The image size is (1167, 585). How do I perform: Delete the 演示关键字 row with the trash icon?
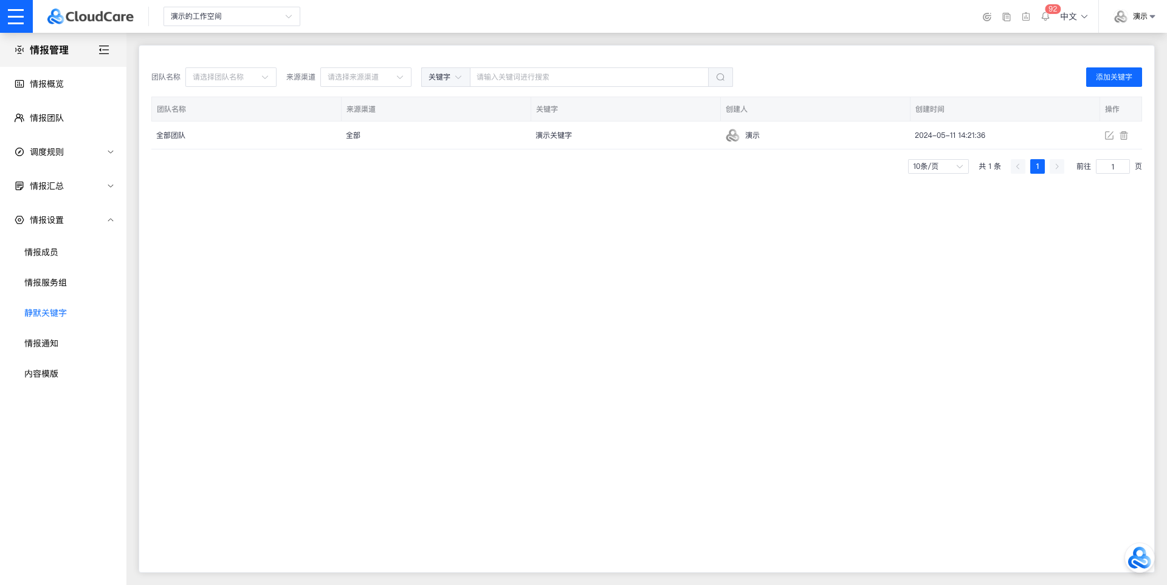(1124, 135)
